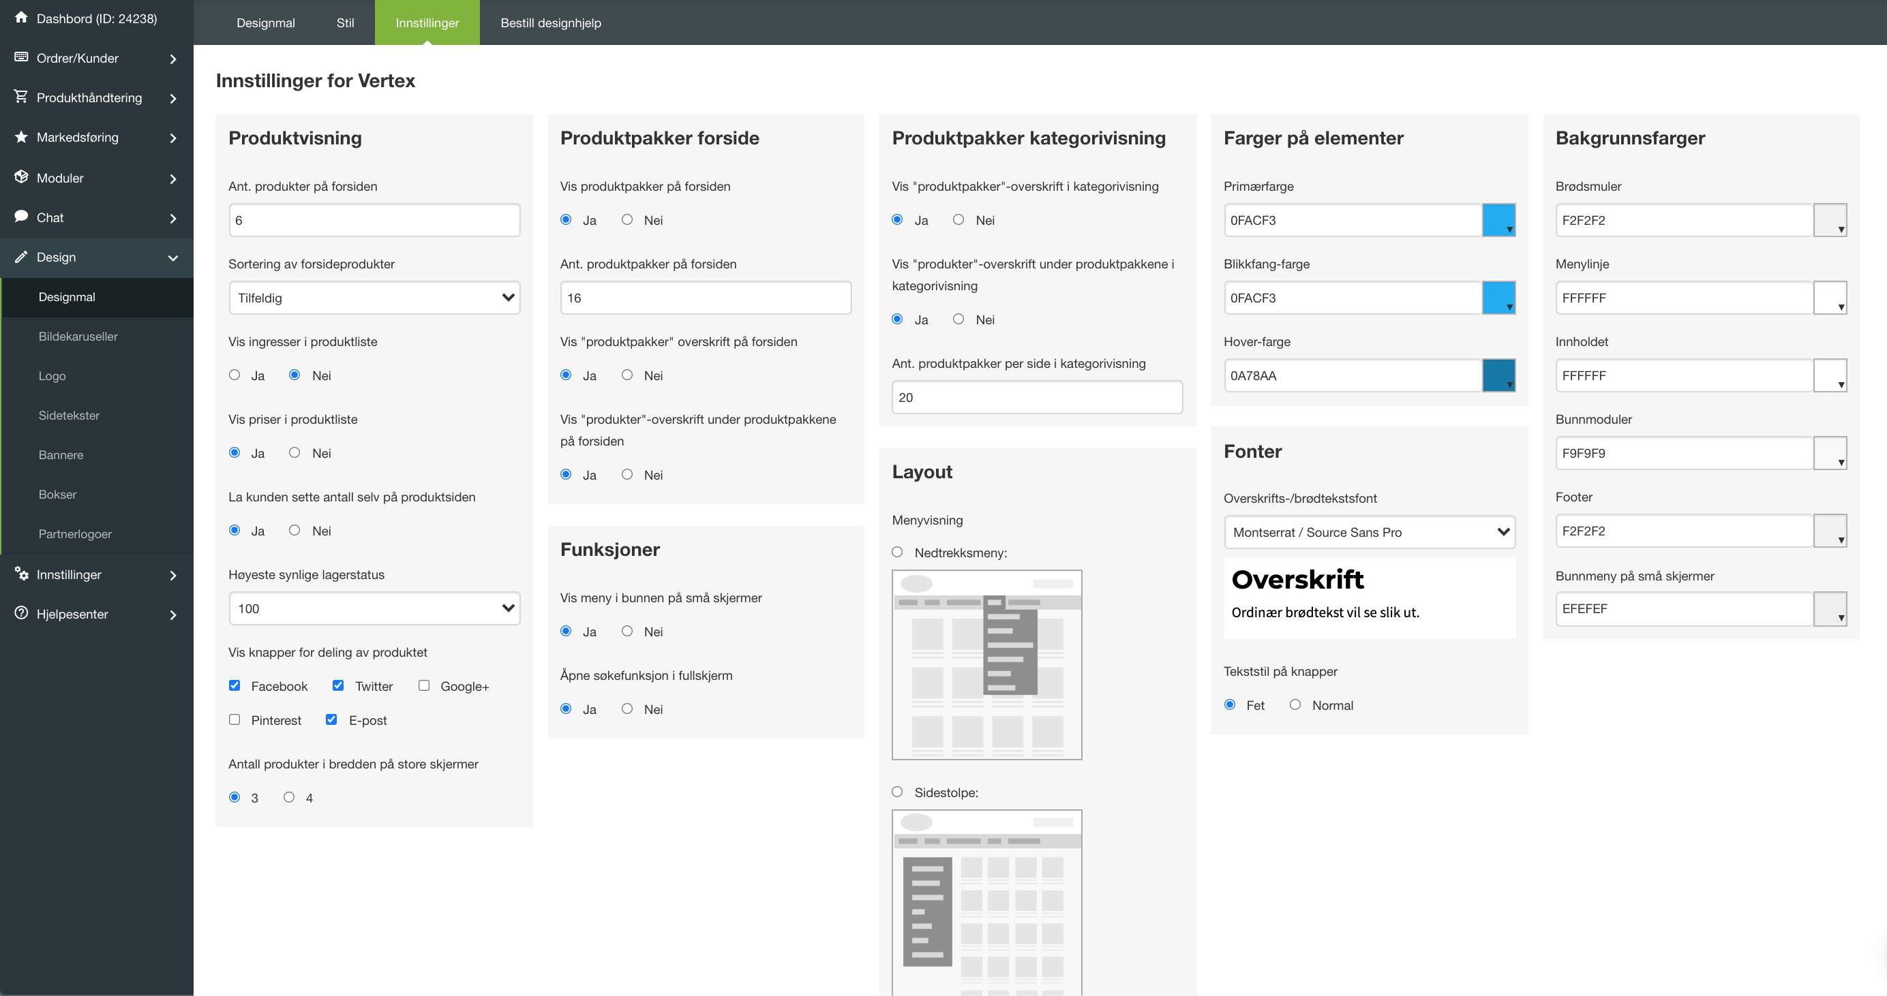Viewport: 1887px width, 996px height.
Task: Click the Ant. produktpakker per side field
Action: [x=1038, y=397]
